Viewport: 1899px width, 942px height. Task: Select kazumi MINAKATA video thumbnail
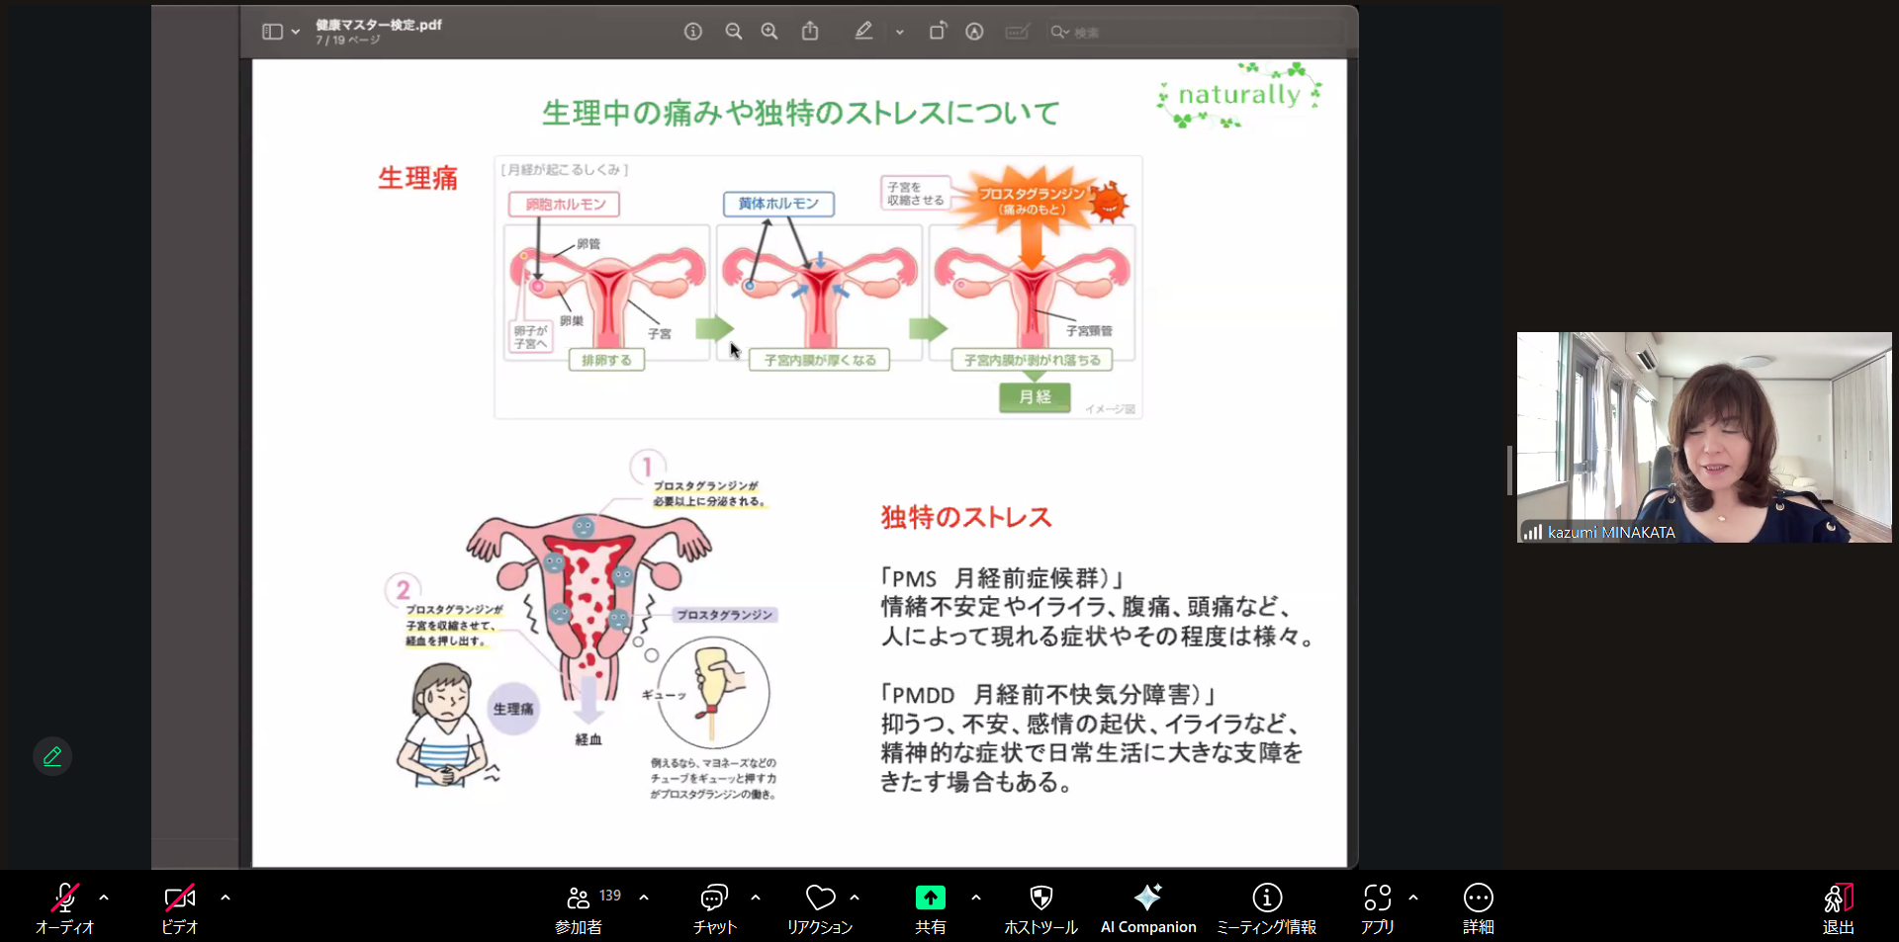pos(1703,437)
